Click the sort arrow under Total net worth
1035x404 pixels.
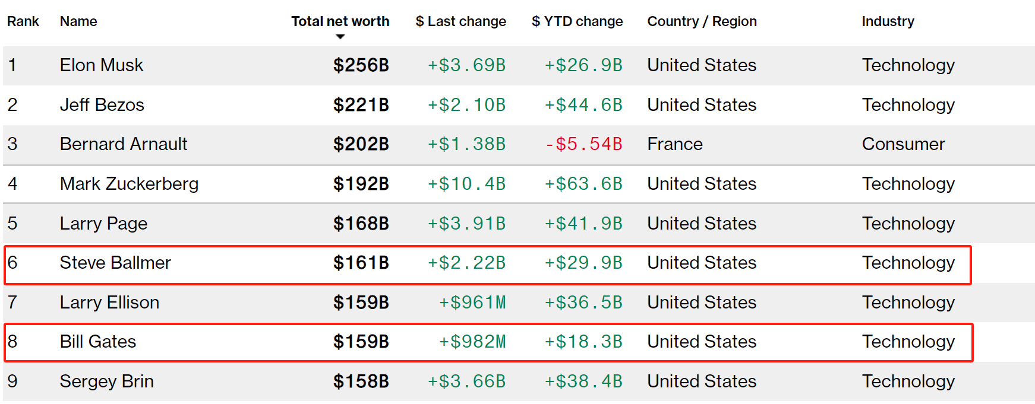(340, 37)
